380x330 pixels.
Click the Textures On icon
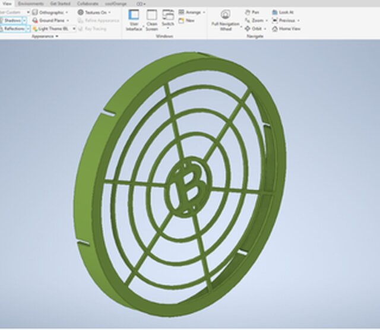click(81, 12)
